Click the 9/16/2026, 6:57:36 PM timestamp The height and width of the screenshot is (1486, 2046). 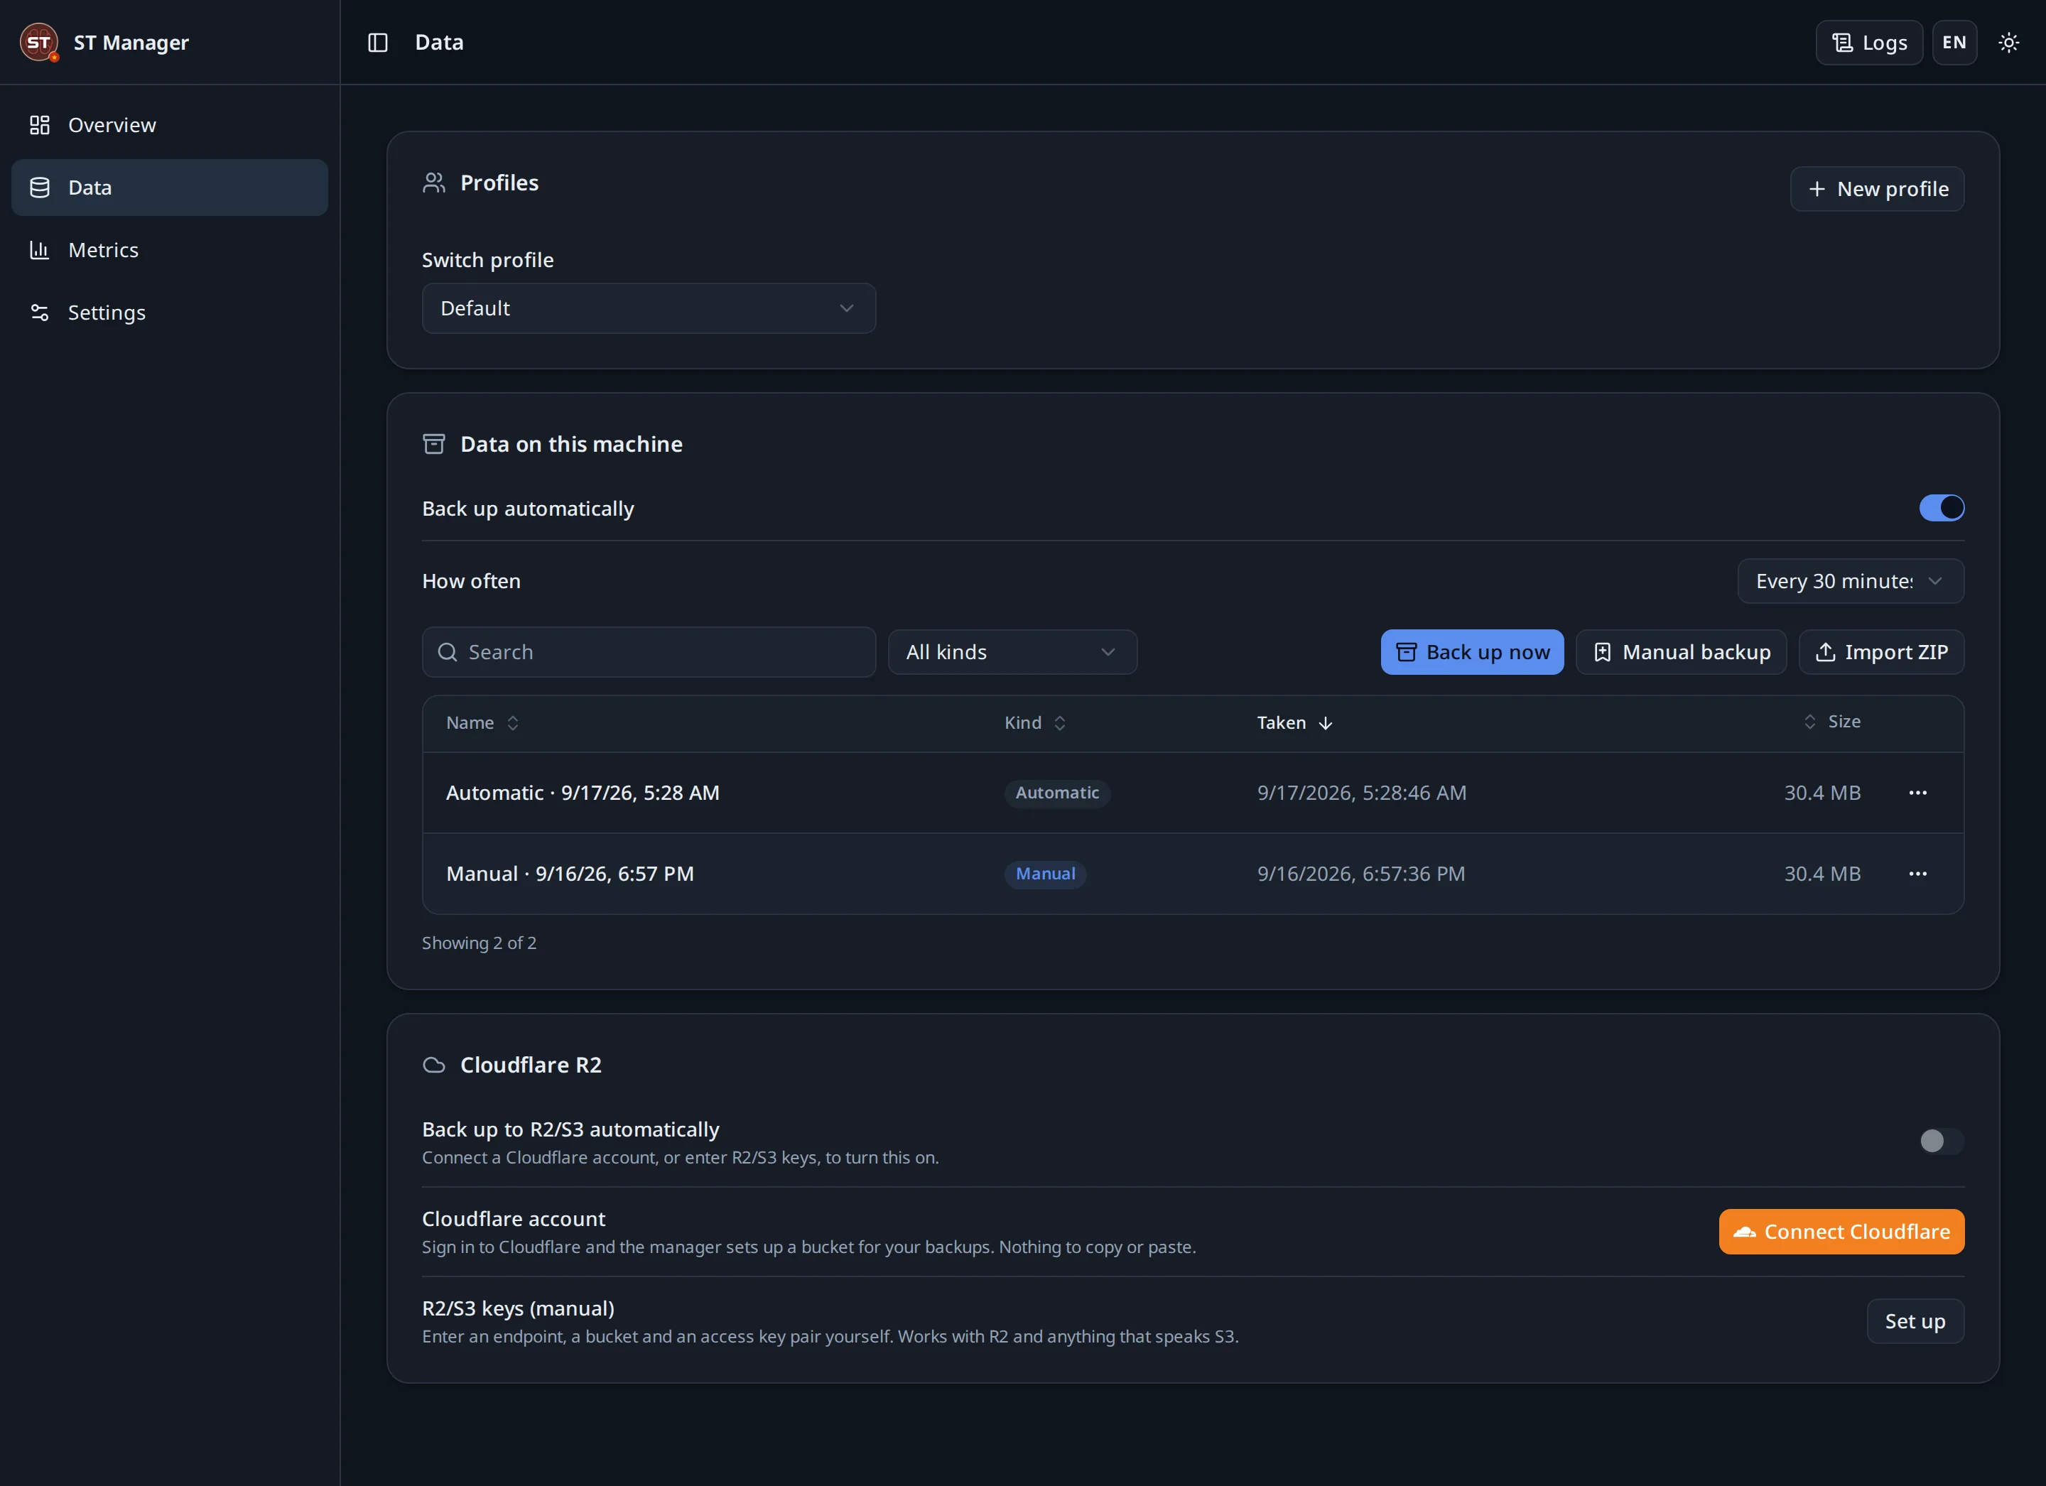1361,874
